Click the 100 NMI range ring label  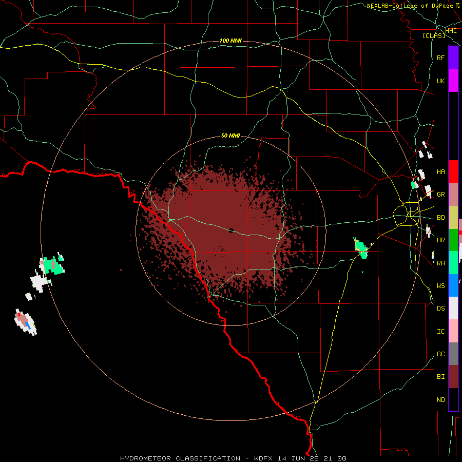[x=230, y=41]
